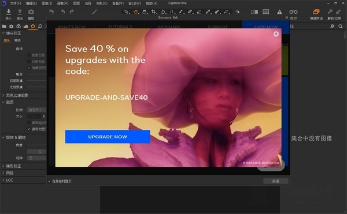Viewport: 347px width, 214px height.
Task: Select the rotation straighten tool
Action: (x=163, y=12)
